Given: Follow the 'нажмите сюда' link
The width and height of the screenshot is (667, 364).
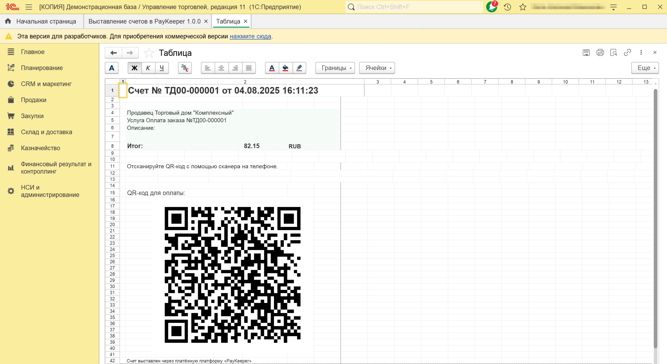Looking at the screenshot, I should 250,36.
